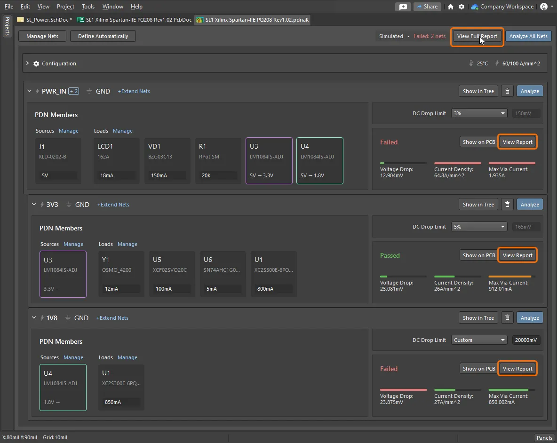
Task: Click Define Automatically button
Action: tap(103, 36)
